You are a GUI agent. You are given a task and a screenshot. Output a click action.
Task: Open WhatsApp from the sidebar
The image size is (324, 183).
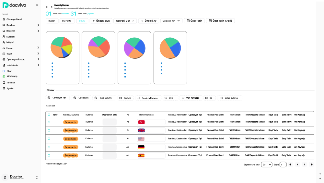pos(12,76)
